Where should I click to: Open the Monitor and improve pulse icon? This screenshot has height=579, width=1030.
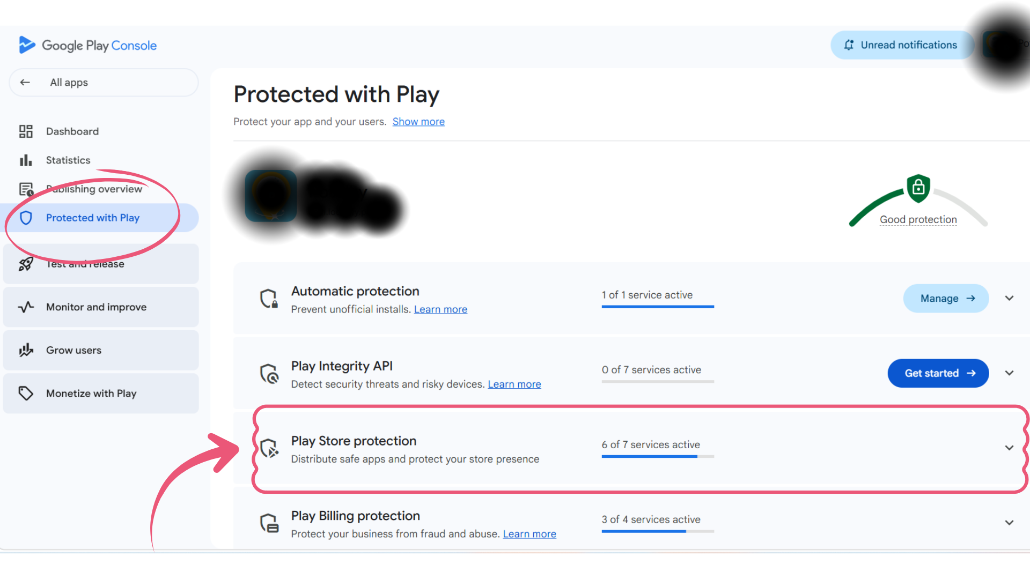[26, 307]
